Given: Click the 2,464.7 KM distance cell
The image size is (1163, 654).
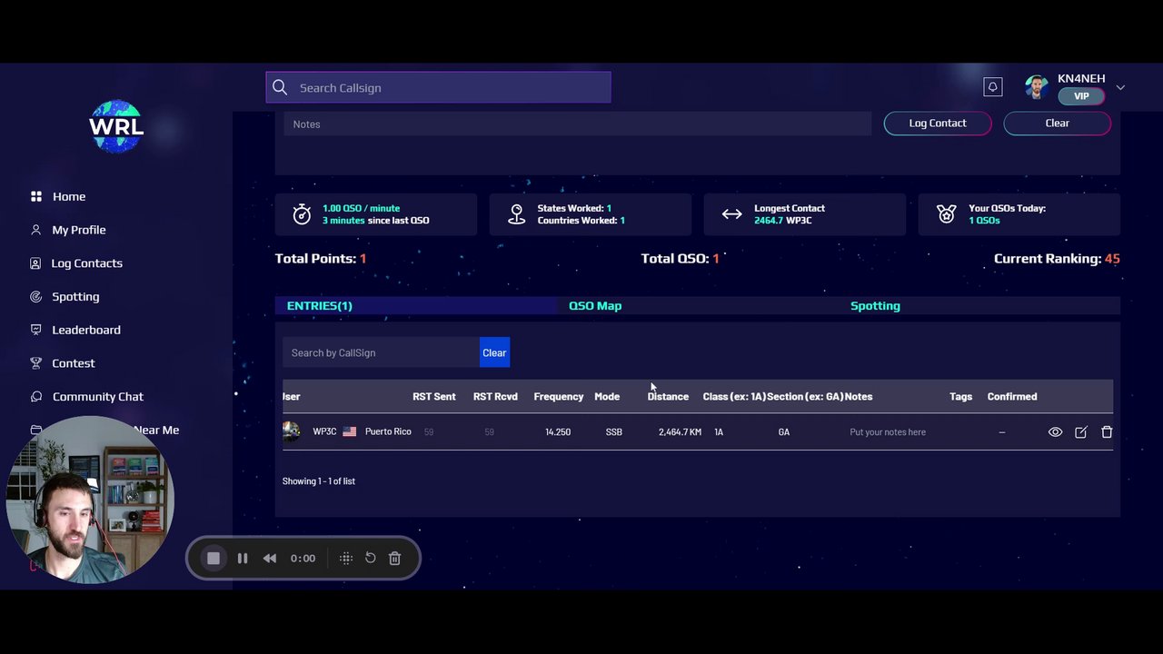Looking at the screenshot, I should [x=680, y=431].
